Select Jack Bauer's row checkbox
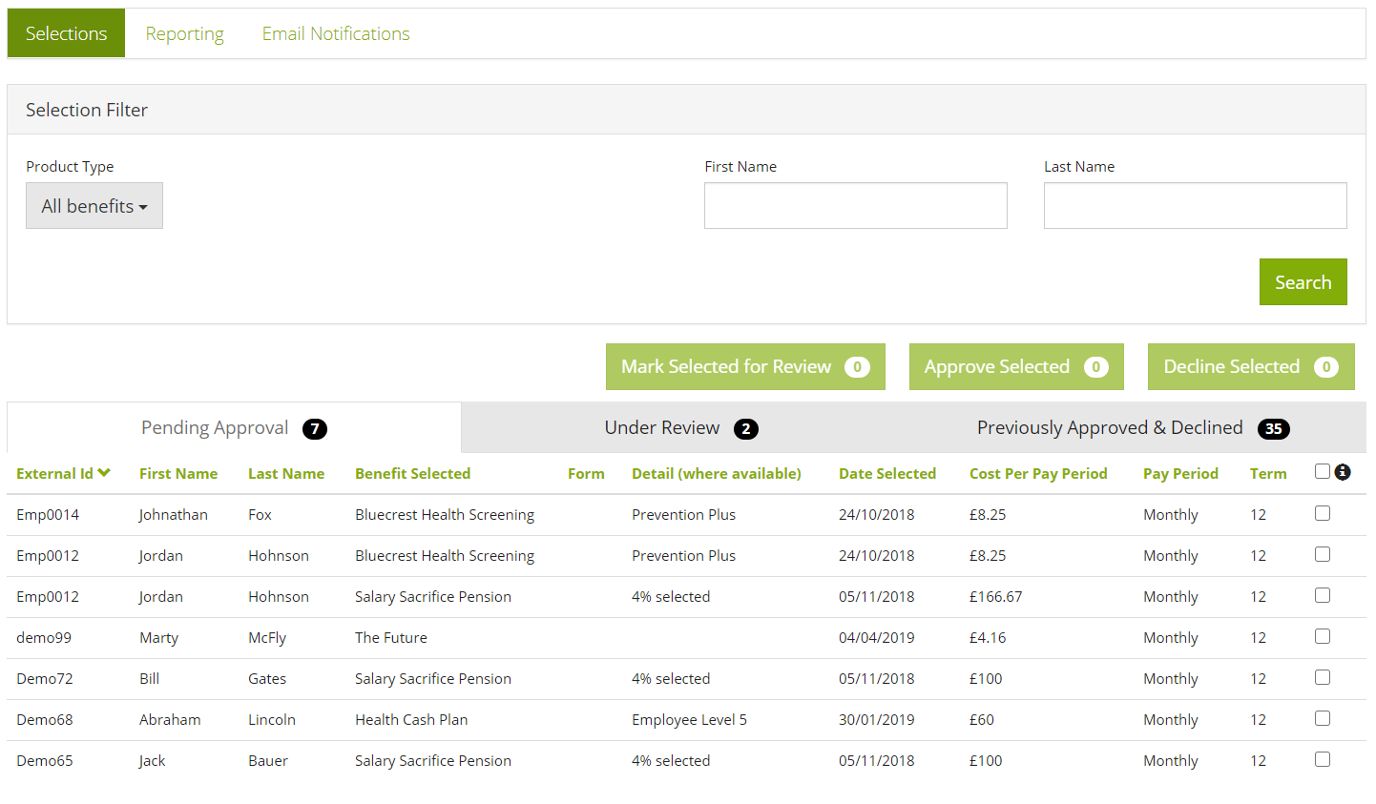The image size is (1376, 804). click(x=1322, y=759)
